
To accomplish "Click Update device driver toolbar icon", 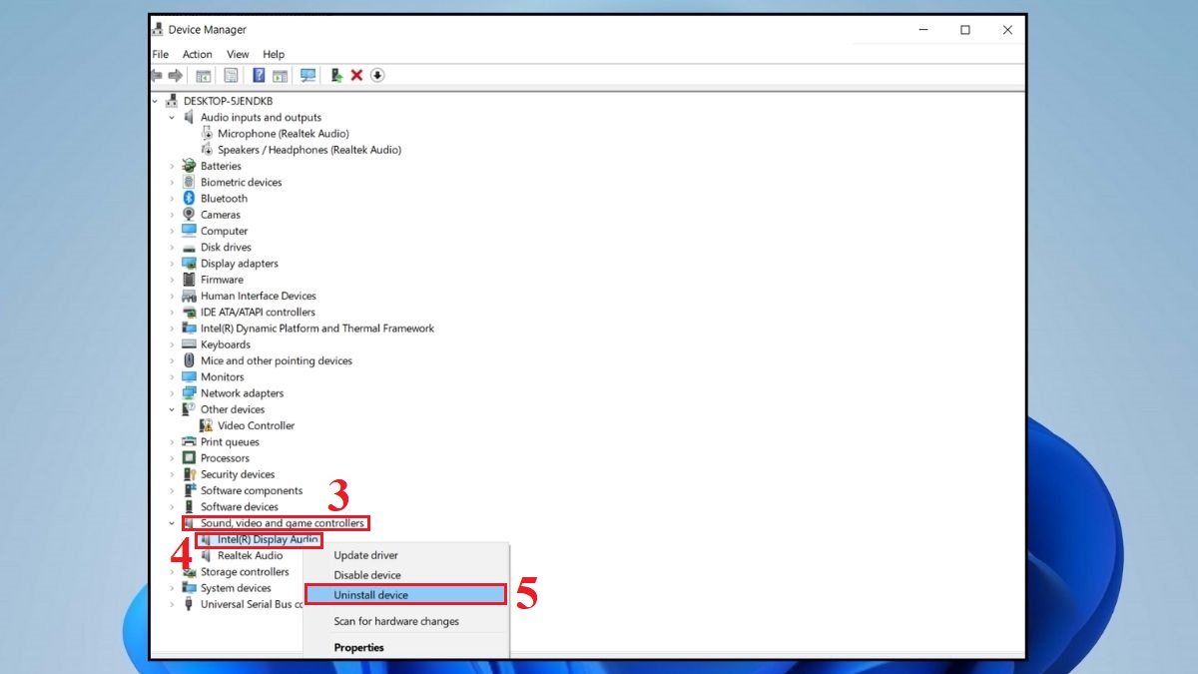I will coord(336,75).
